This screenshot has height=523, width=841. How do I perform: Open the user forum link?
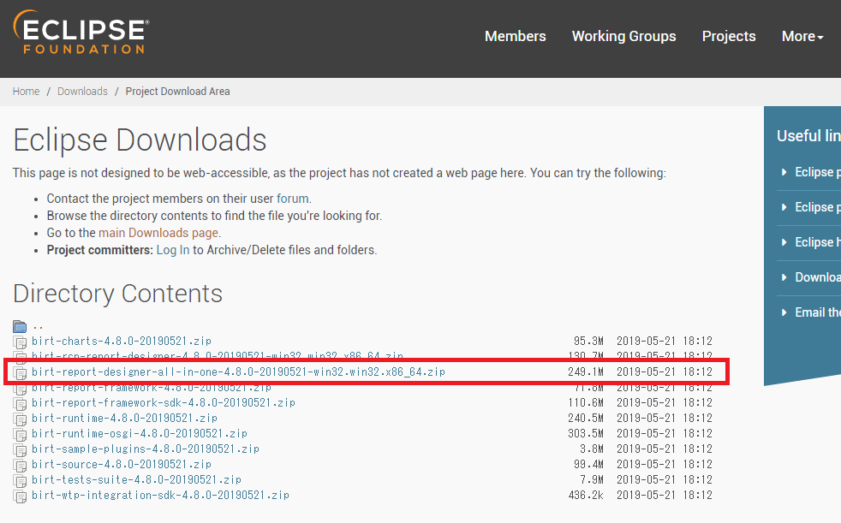point(292,199)
